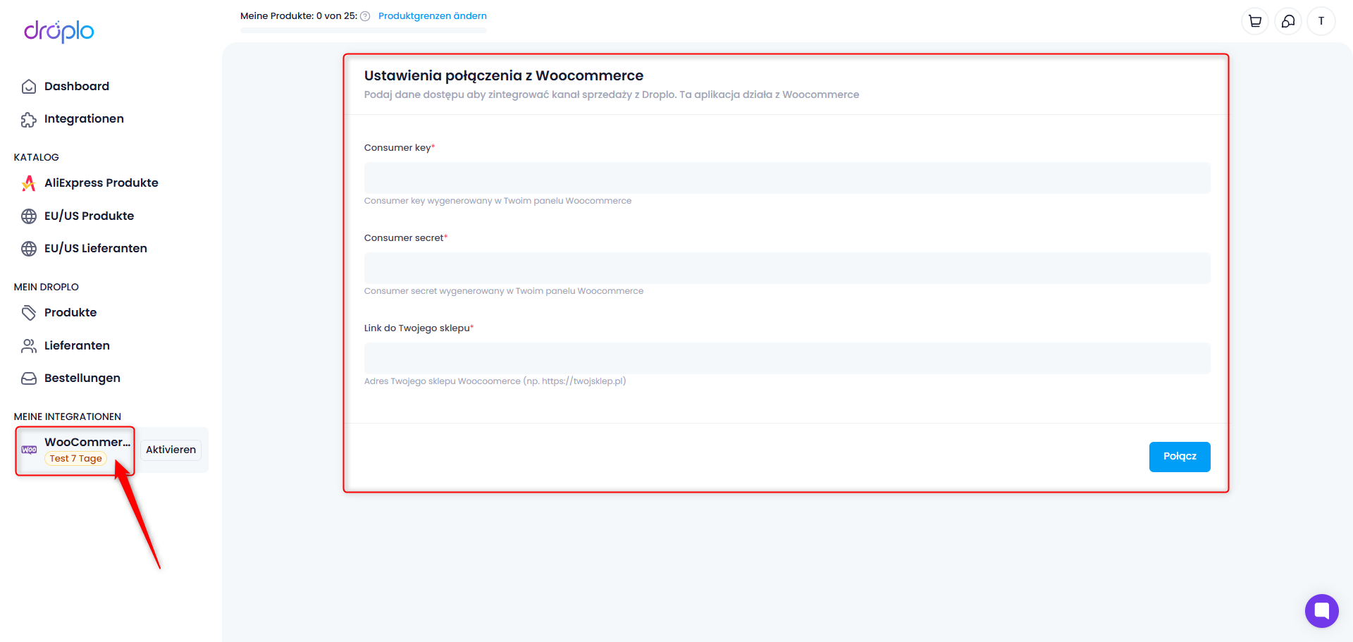Open the headset support icon
Image resolution: width=1353 pixels, height=642 pixels.
coord(1288,21)
